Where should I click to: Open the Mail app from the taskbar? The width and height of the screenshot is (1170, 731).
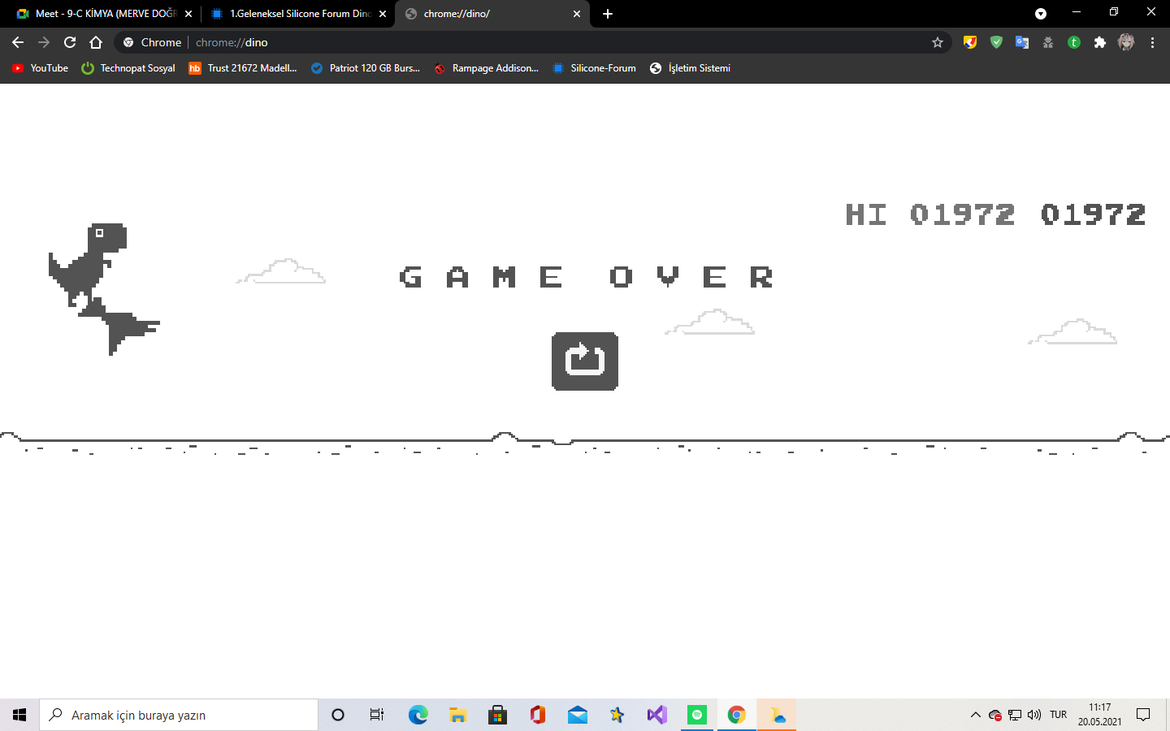tap(577, 715)
